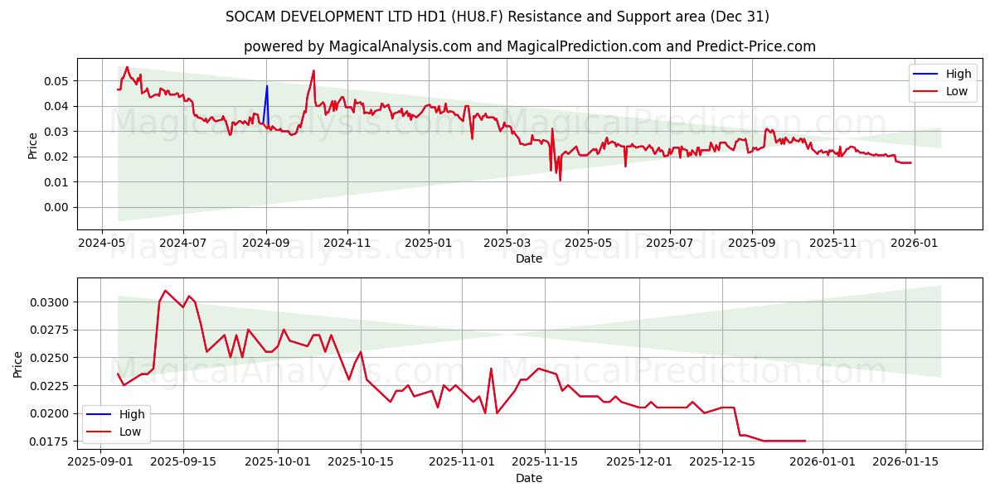Click the 2025-12-01 date tick label
Image resolution: width=995 pixels, height=497 pixels.
click(x=639, y=463)
